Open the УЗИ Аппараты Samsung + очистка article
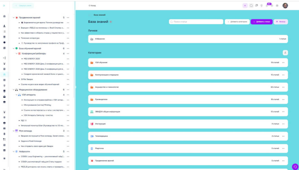Viewport: 299px width, 170px height. click(x=38, y=115)
